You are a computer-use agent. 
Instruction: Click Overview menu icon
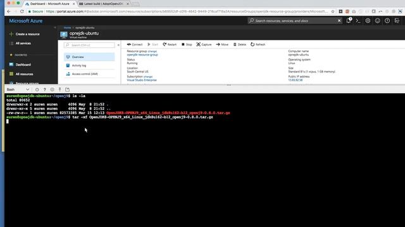click(68, 57)
